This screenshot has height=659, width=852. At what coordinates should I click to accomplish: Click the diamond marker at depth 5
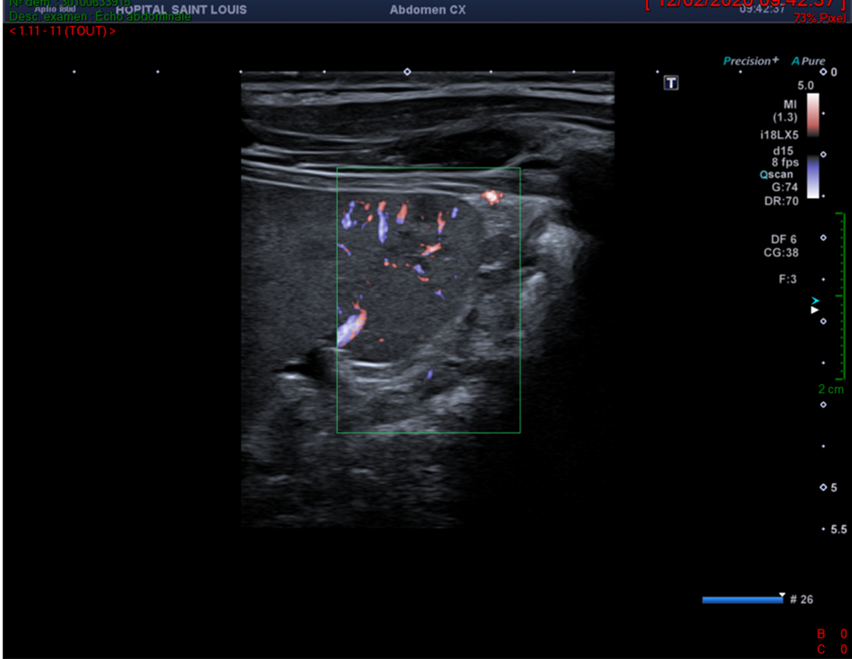click(x=823, y=487)
